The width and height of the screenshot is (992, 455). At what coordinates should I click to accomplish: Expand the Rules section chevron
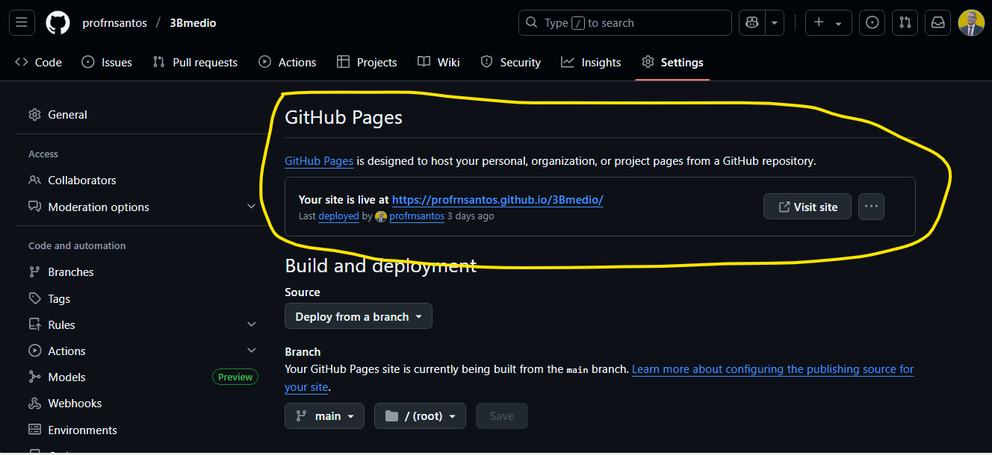[252, 324]
